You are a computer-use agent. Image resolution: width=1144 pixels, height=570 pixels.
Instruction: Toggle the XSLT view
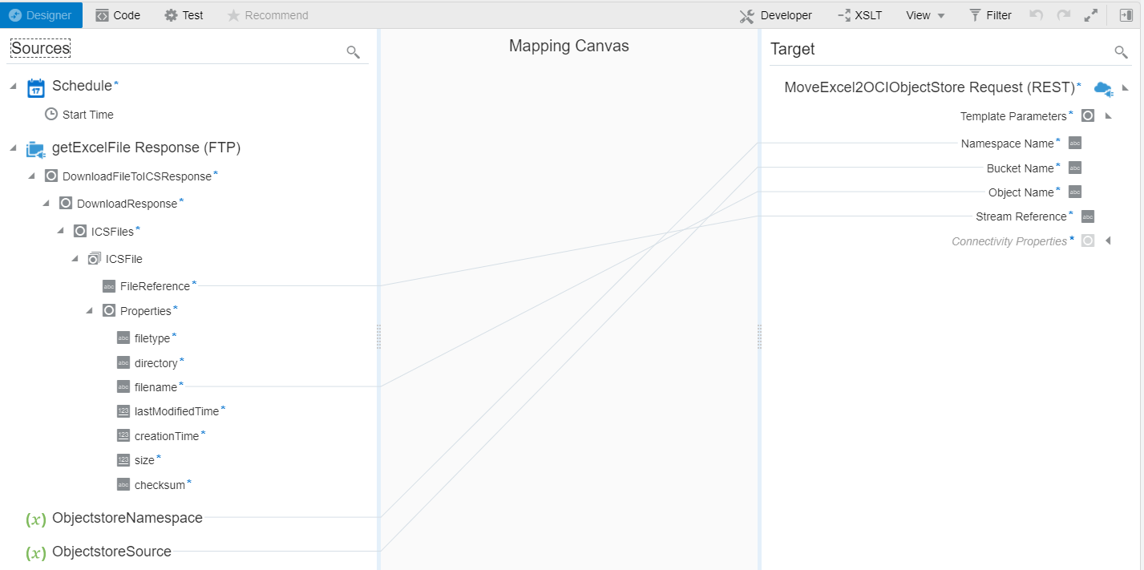[859, 15]
